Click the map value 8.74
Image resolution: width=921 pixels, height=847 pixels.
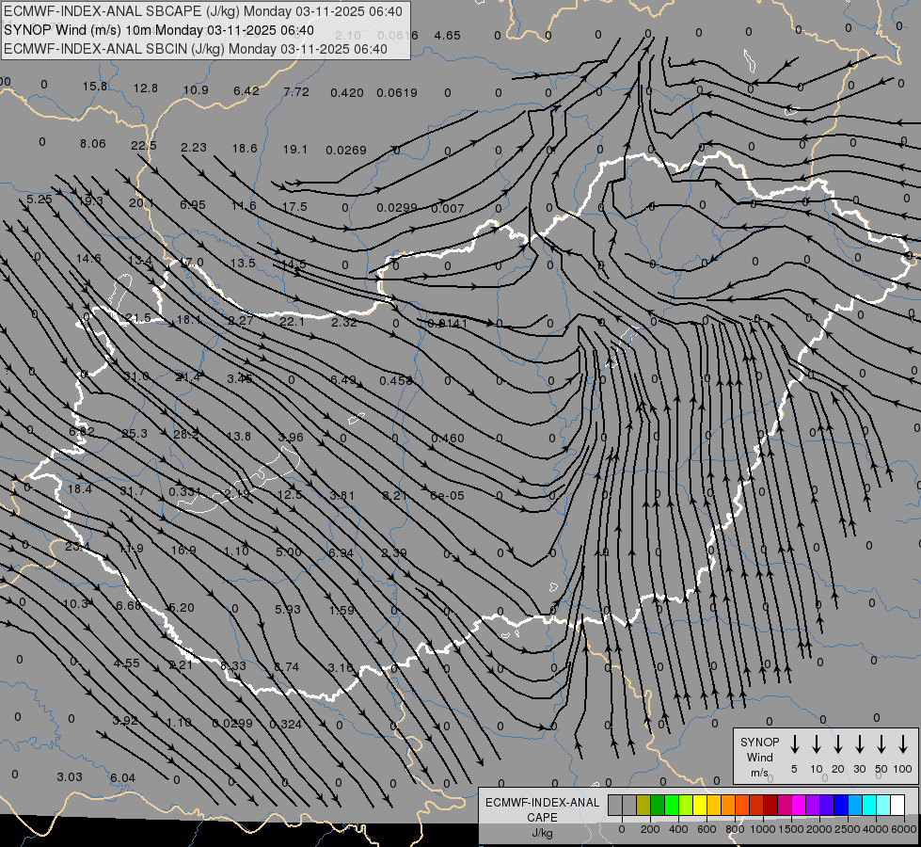pyautogui.click(x=287, y=666)
